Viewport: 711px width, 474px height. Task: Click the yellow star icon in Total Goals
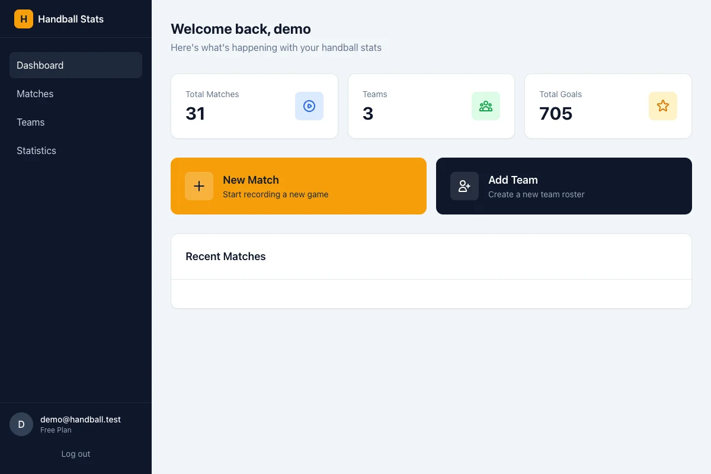(662, 106)
